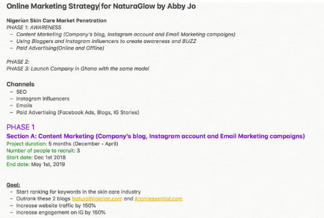
Task: Click the Nigerian Skin Care Market Penetration heading
Action: 57,21
